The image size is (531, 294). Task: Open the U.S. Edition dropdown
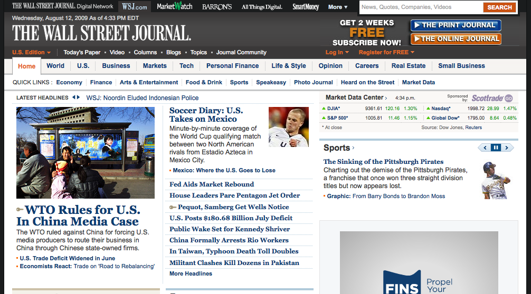pyautogui.click(x=32, y=52)
